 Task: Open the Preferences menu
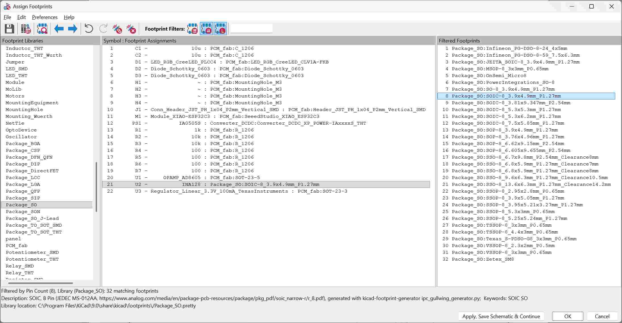pyautogui.click(x=45, y=17)
